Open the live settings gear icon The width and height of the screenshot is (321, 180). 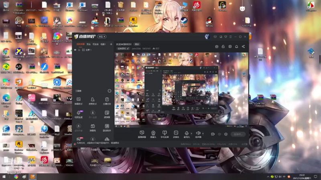tap(226, 134)
